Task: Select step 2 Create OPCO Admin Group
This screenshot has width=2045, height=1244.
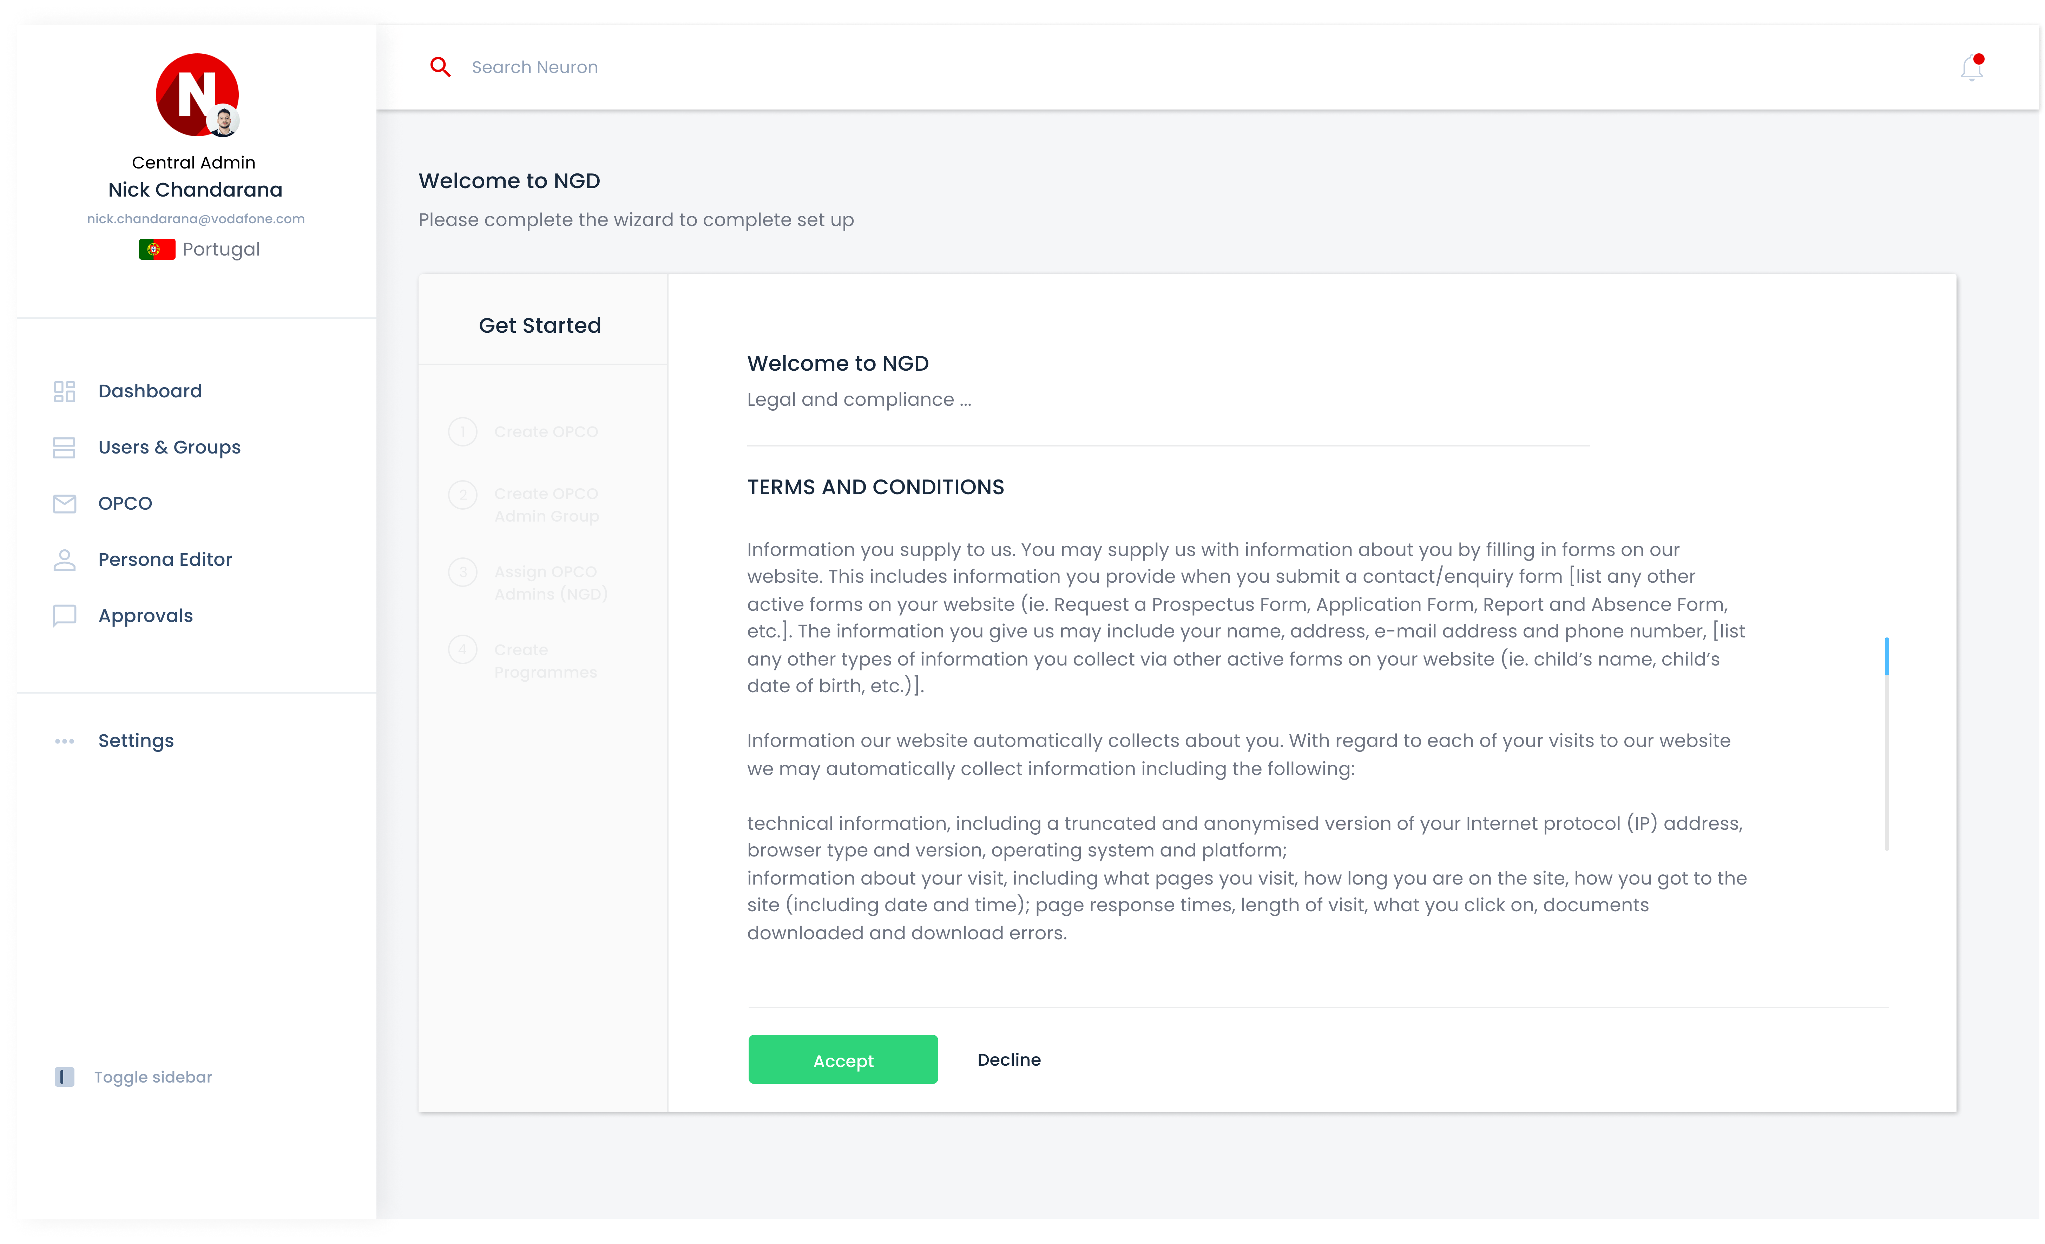Action: click(x=545, y=504)
